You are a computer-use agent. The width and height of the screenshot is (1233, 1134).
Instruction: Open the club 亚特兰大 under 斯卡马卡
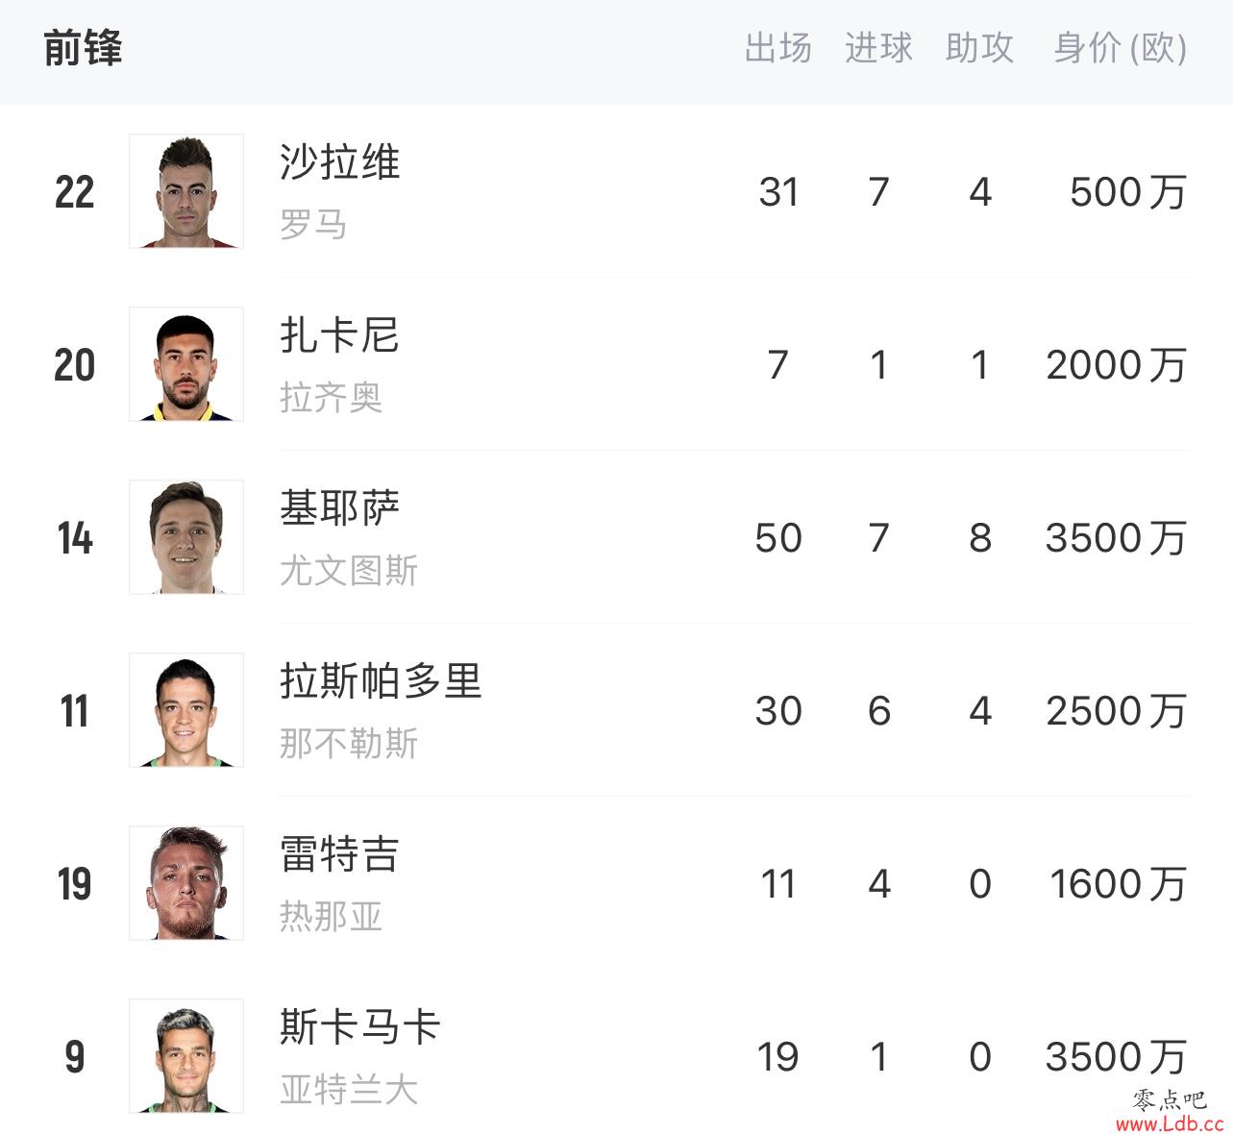coord(349,1090)
